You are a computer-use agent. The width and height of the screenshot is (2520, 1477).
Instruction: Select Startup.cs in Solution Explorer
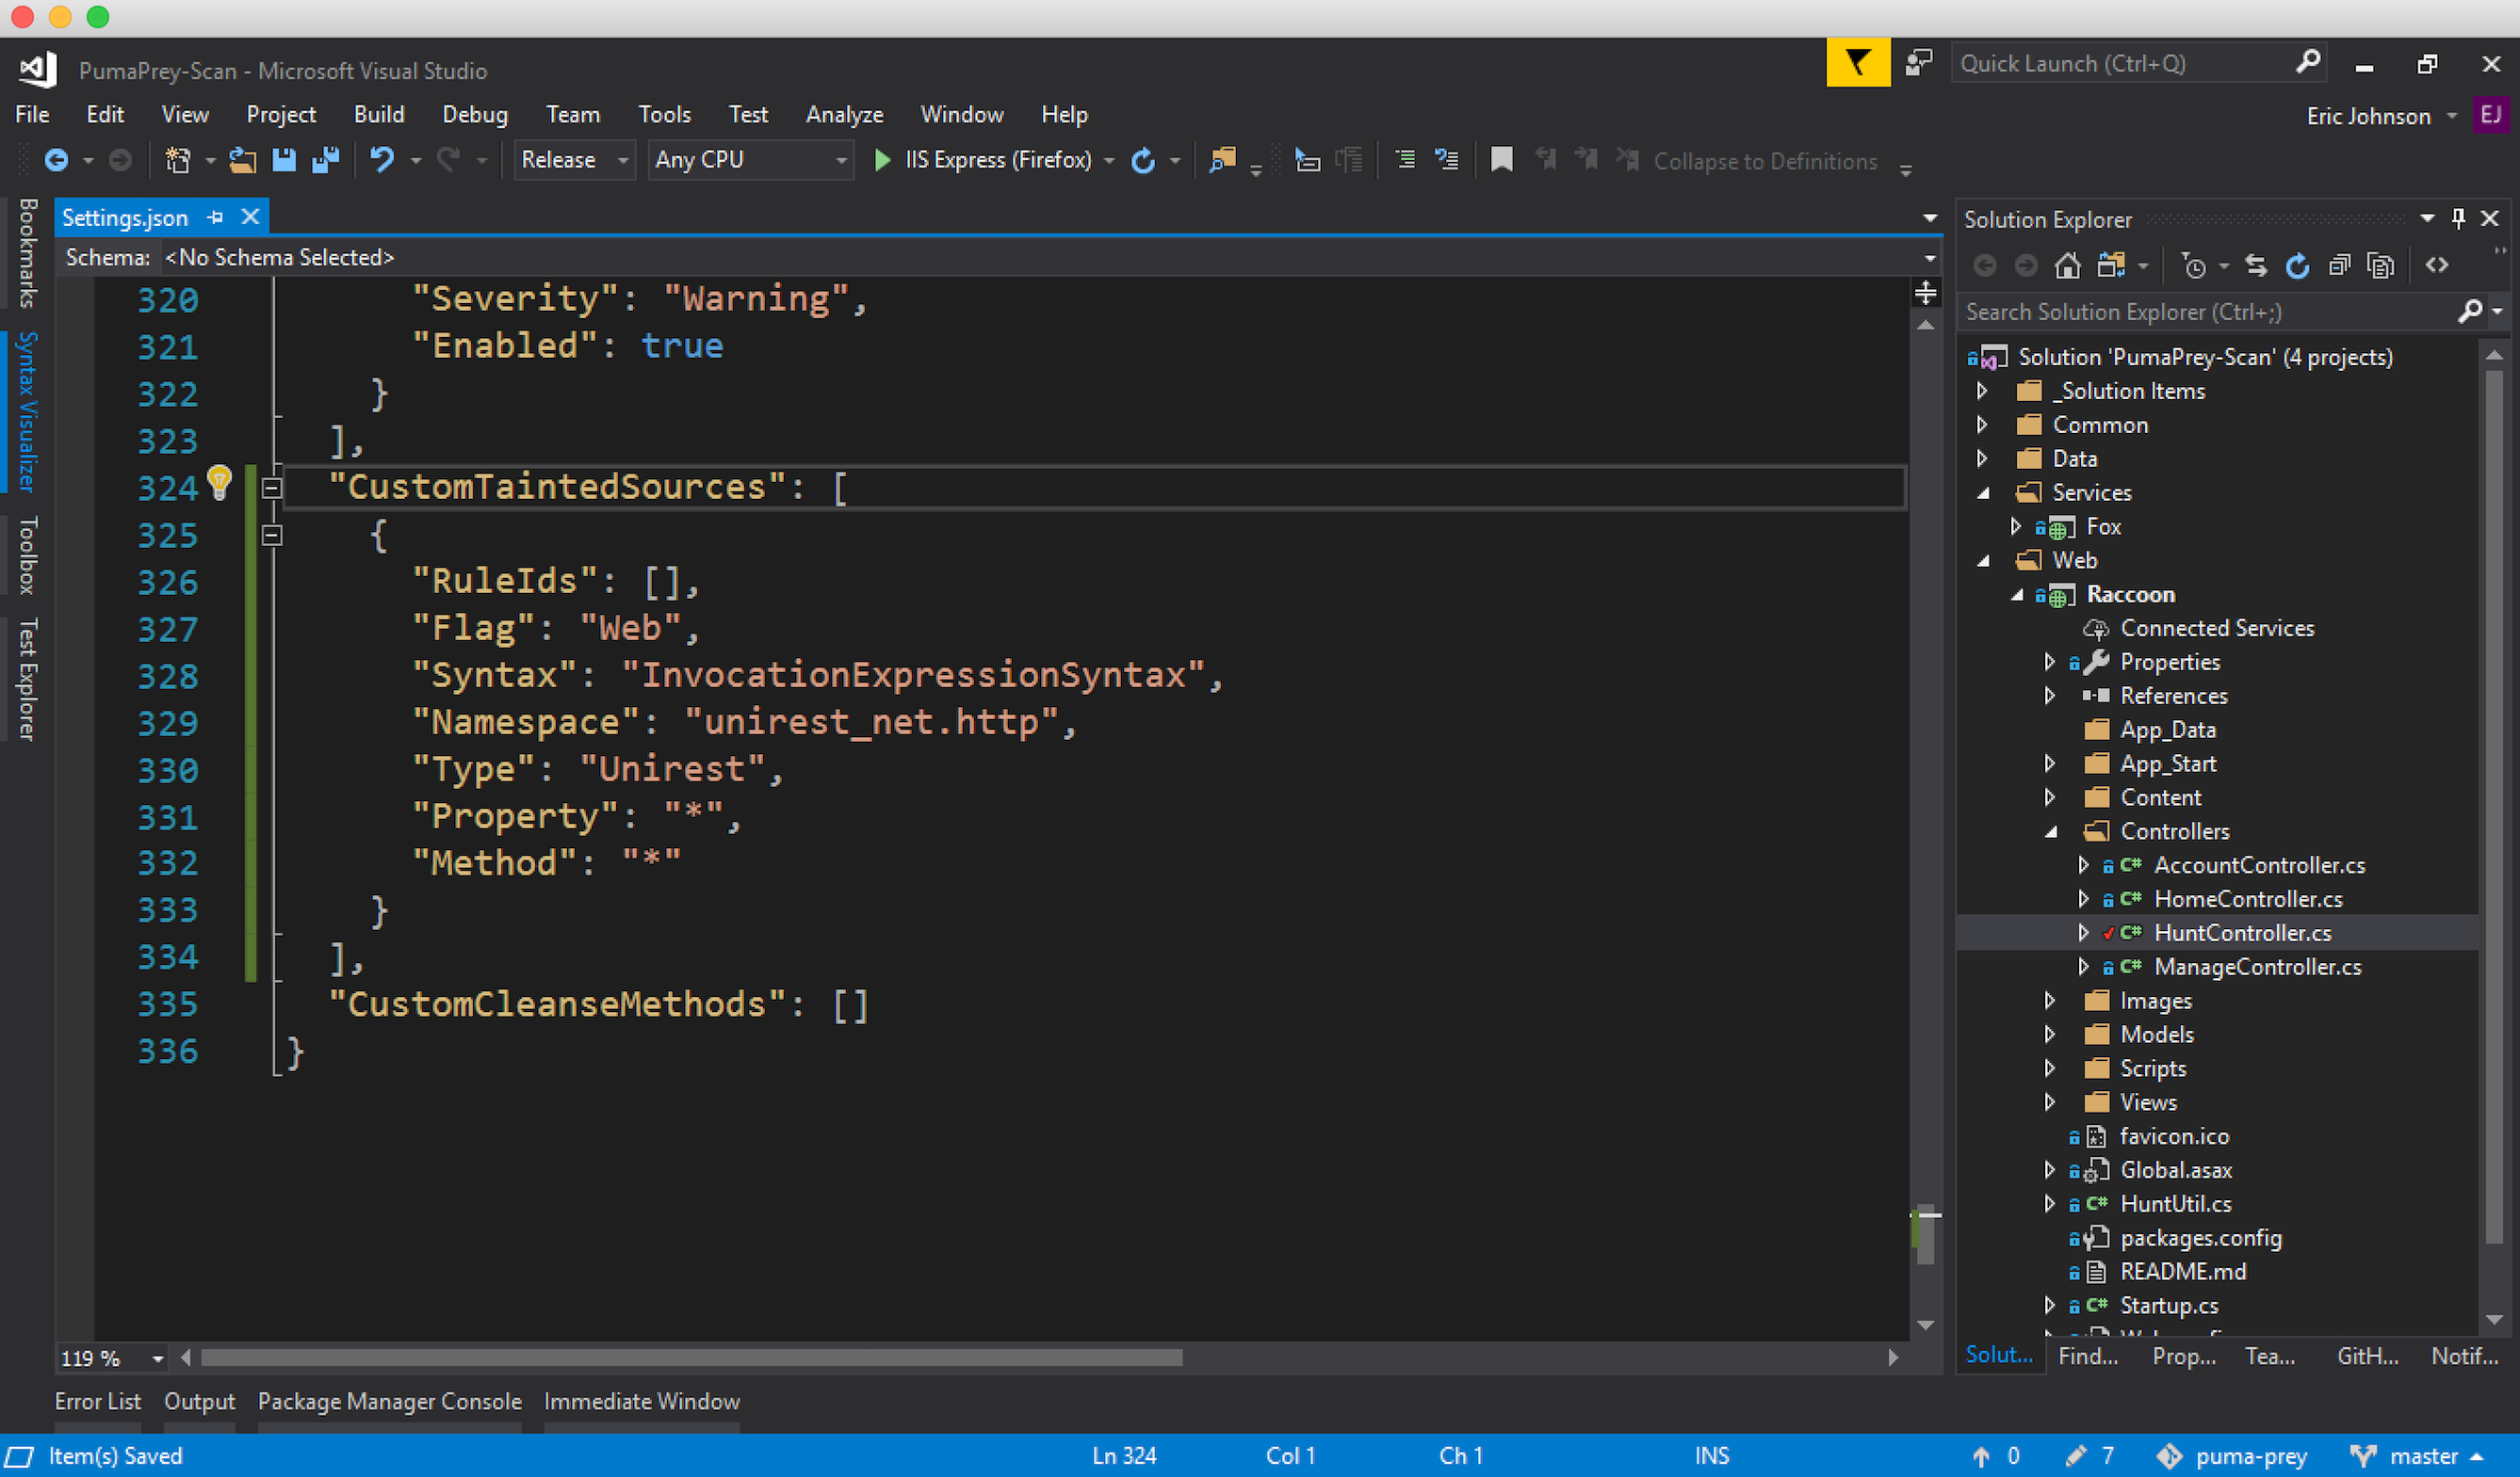(x=2169, y=1305)
